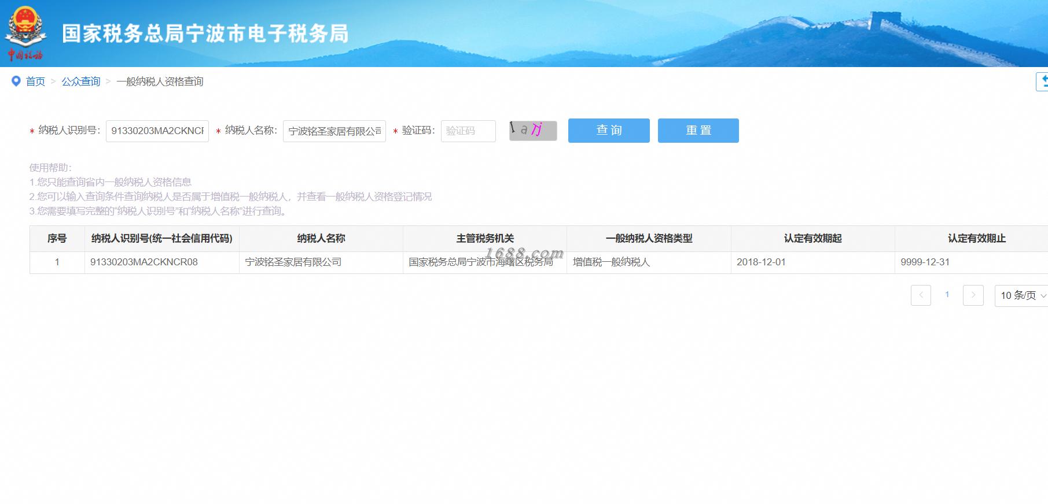
Task: Go to previous page arrow
Action: point(921,295)
